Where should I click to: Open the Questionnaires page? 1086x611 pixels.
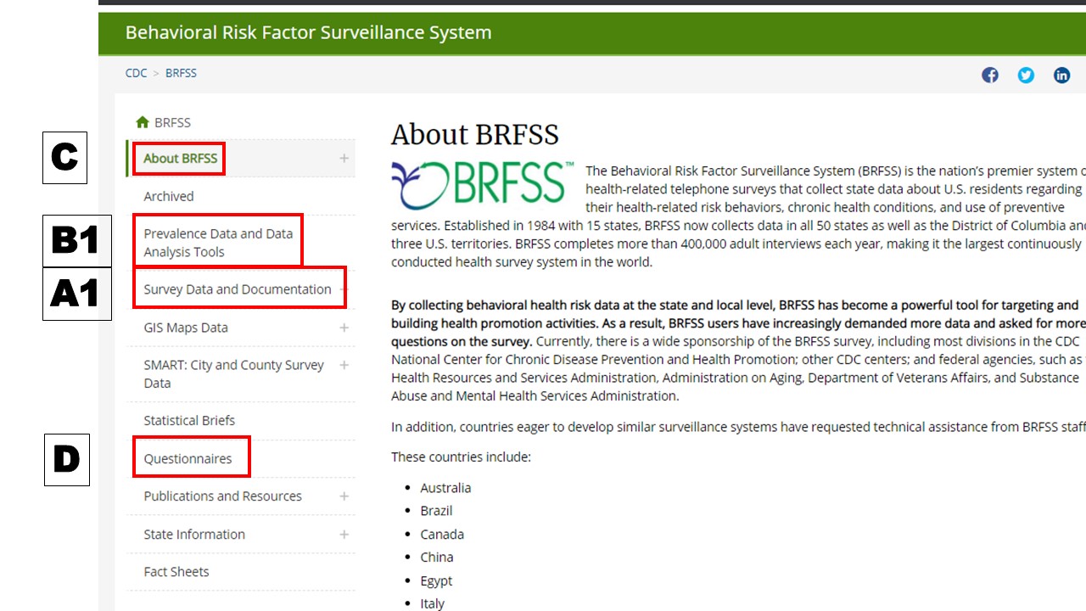(188, 457)
